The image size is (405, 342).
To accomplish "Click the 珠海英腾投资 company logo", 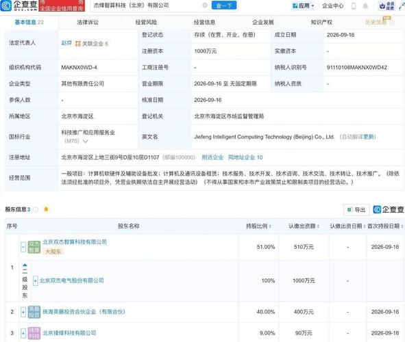I will [34, 312].
